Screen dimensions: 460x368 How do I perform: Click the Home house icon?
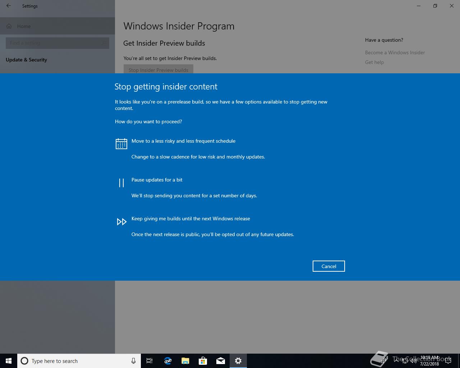[9, 26]
